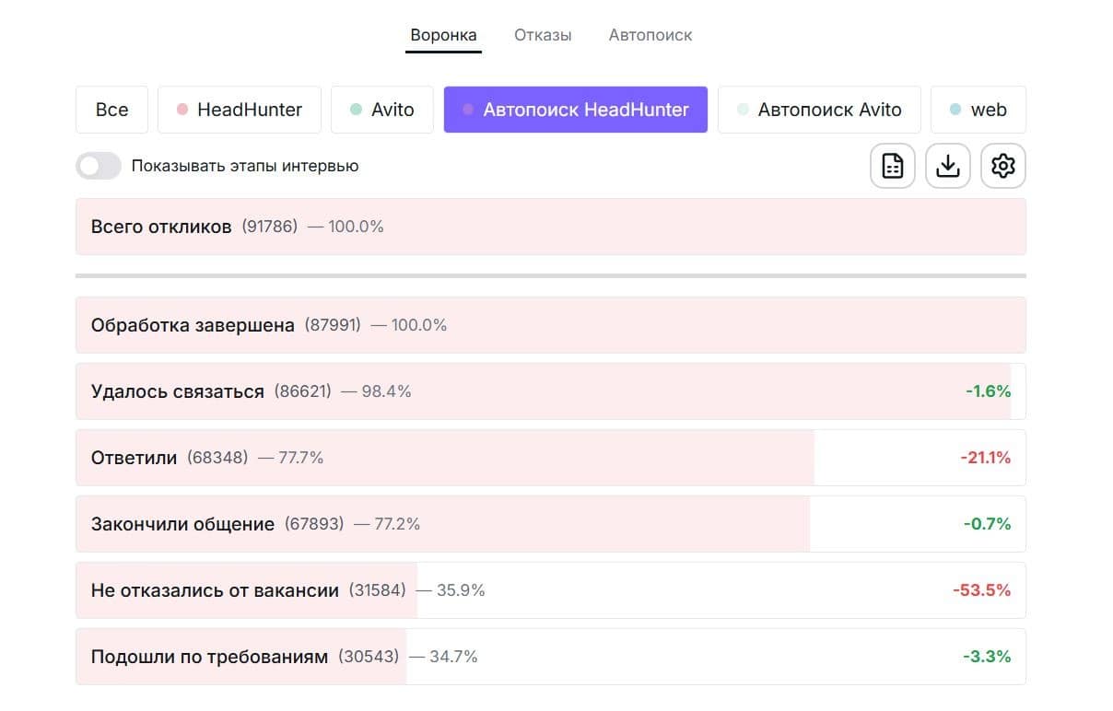The image size is (1113, 711).
Task: Click the 'Удалось связаться' funnel row
Action: coord(551,391)
